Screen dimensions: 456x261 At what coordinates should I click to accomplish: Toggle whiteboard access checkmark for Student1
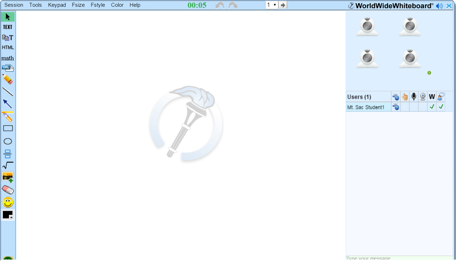tap(432, 107)
